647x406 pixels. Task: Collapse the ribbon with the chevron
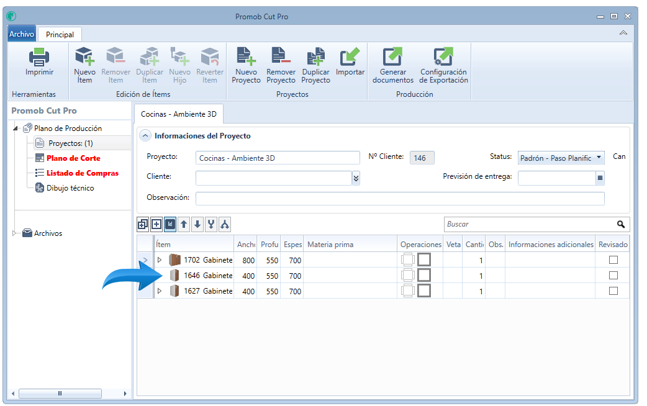coord(623,33)
